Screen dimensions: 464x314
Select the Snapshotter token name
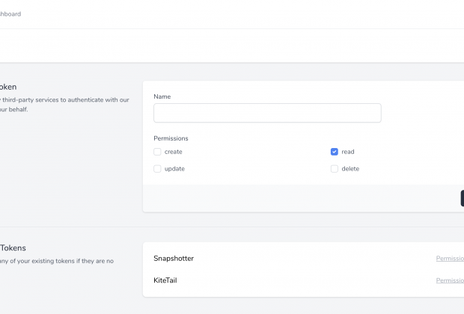pos(174,259)
